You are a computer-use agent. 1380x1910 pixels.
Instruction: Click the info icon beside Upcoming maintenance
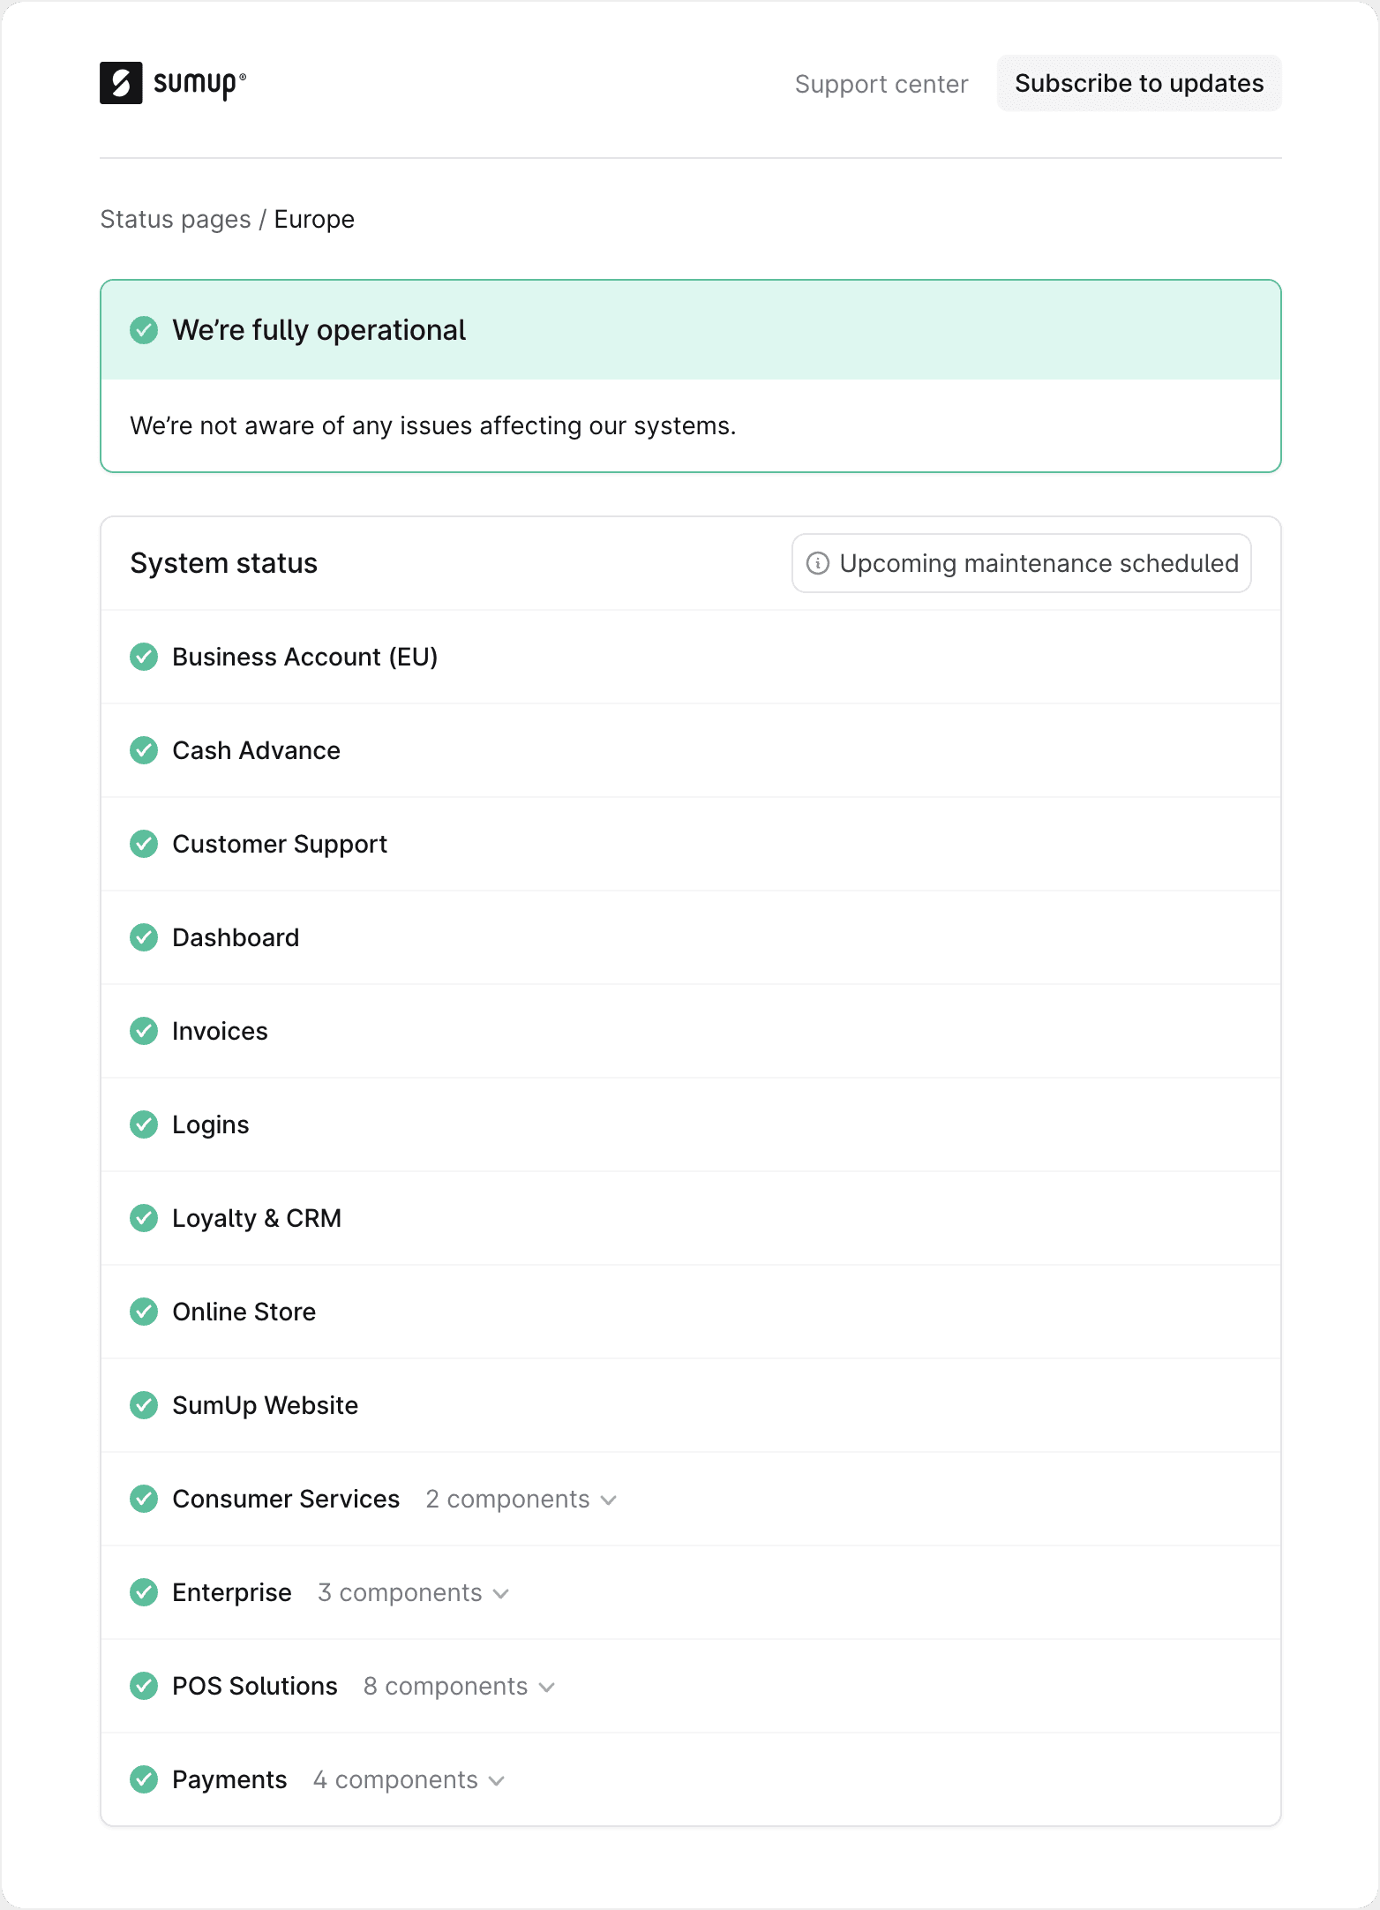pyautogui.click(x=818, y=563)
